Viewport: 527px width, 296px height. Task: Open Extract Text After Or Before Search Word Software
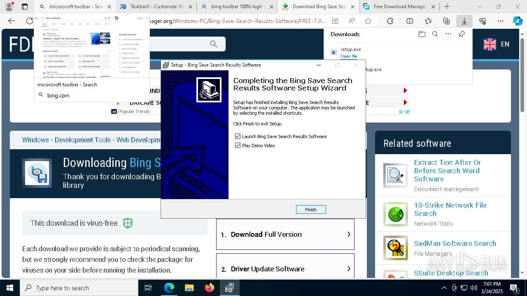[x=448, y=171]
